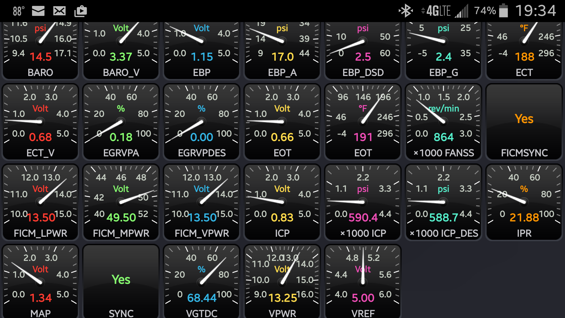
Task: Tap the 88 degree weather indicator
Action: click(x=18, y=11)
